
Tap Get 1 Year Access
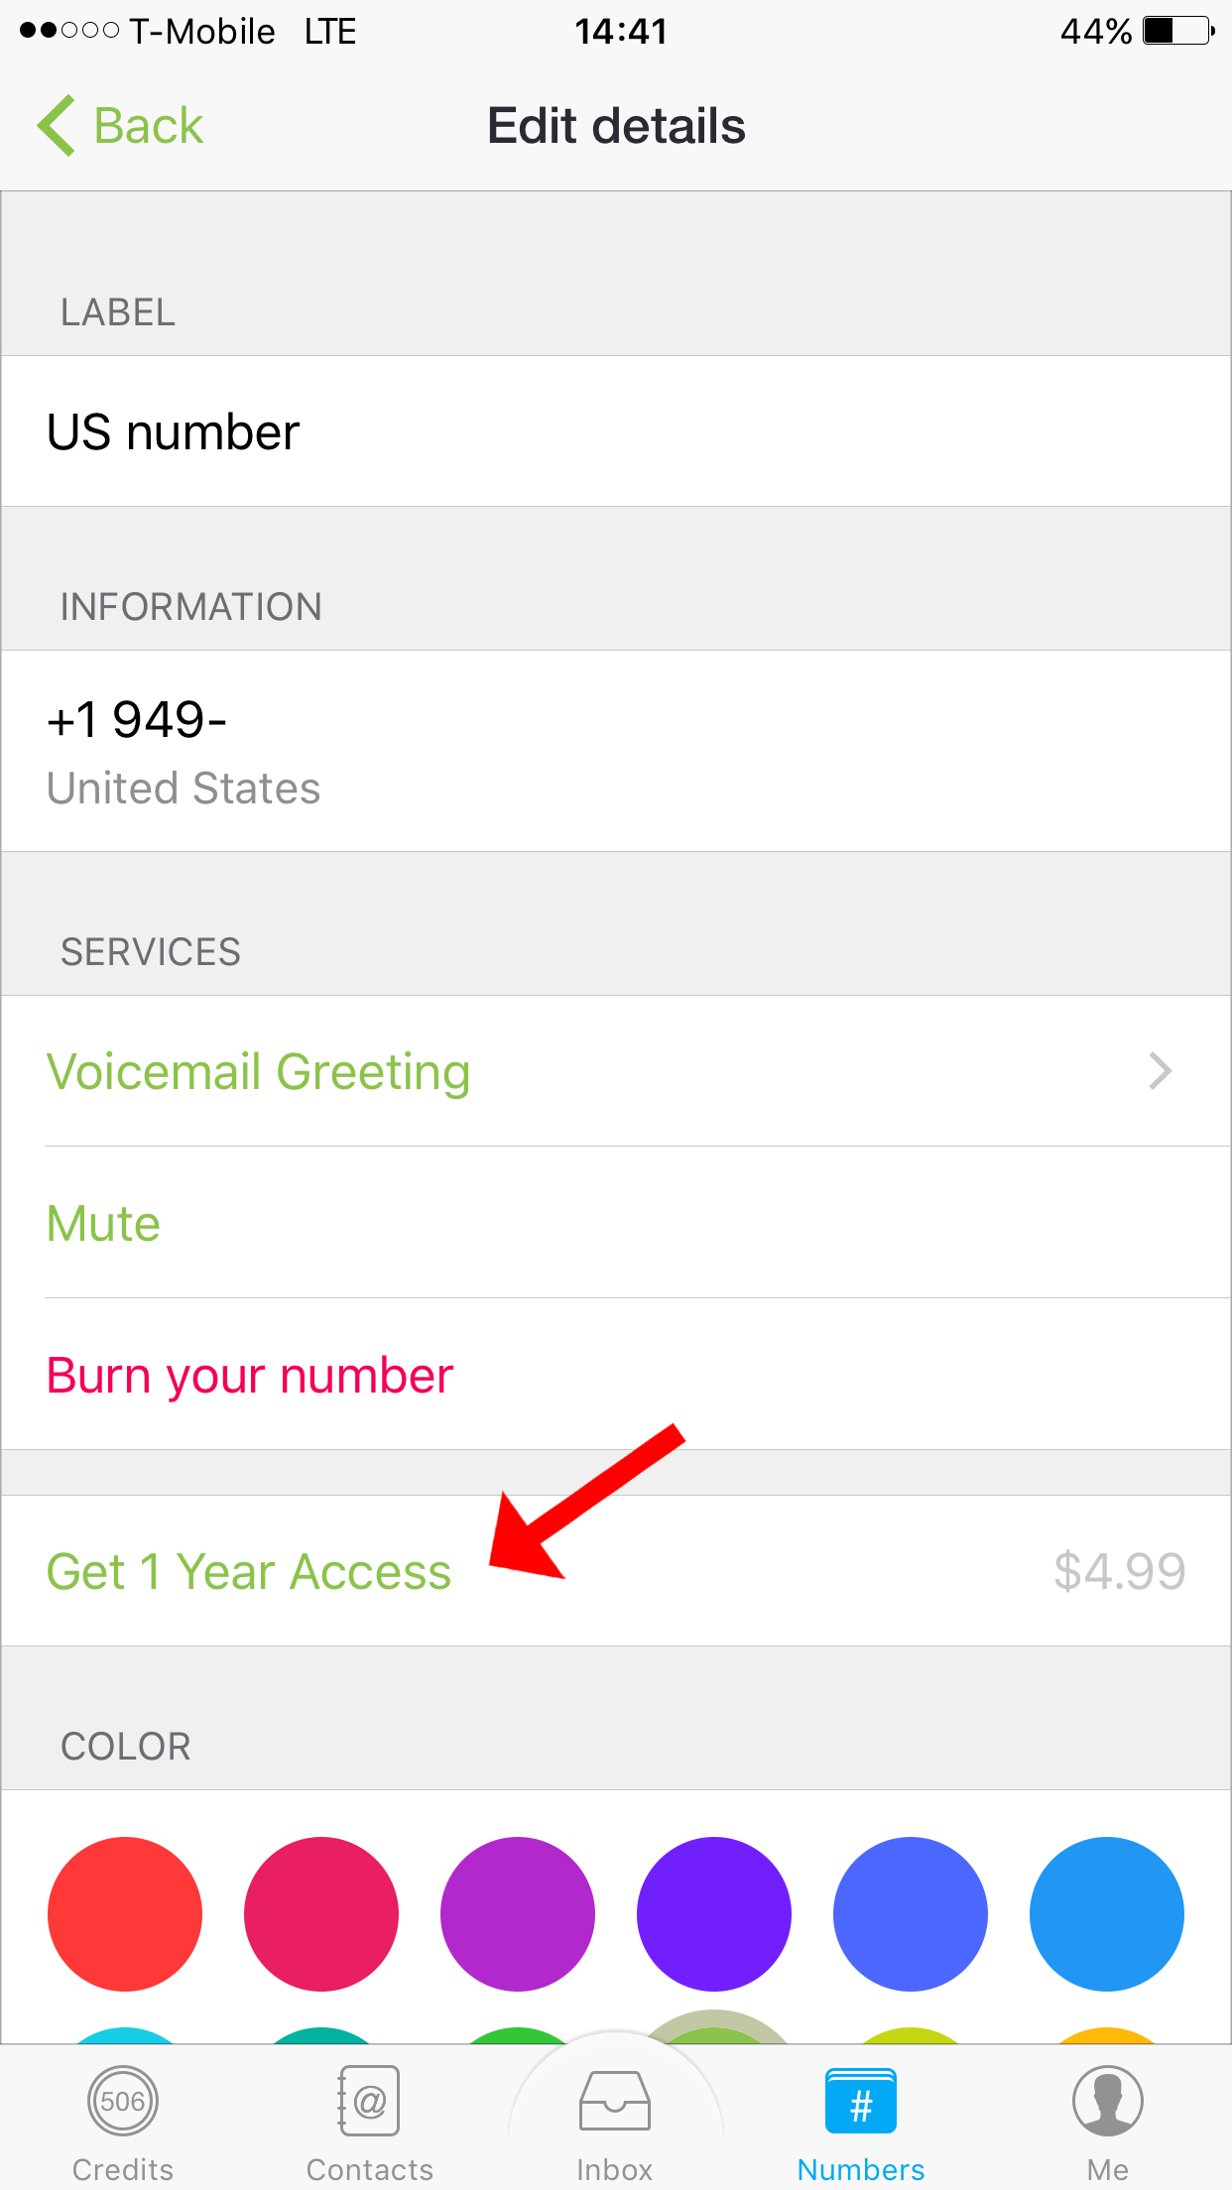click(x=249, y=1572)
